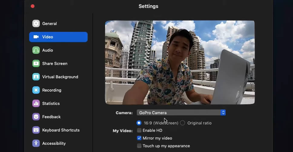This screenshot has width=293, height=152.
Task: Click the Accessibility icon in sidebar
Action: tap(36, 143)
